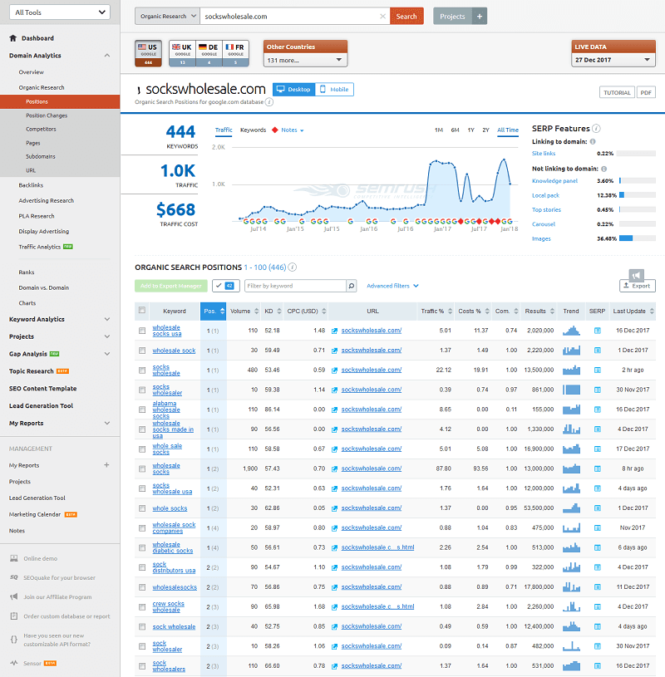Click the PDF button
The image size is (665, 677).
(646, 92)
